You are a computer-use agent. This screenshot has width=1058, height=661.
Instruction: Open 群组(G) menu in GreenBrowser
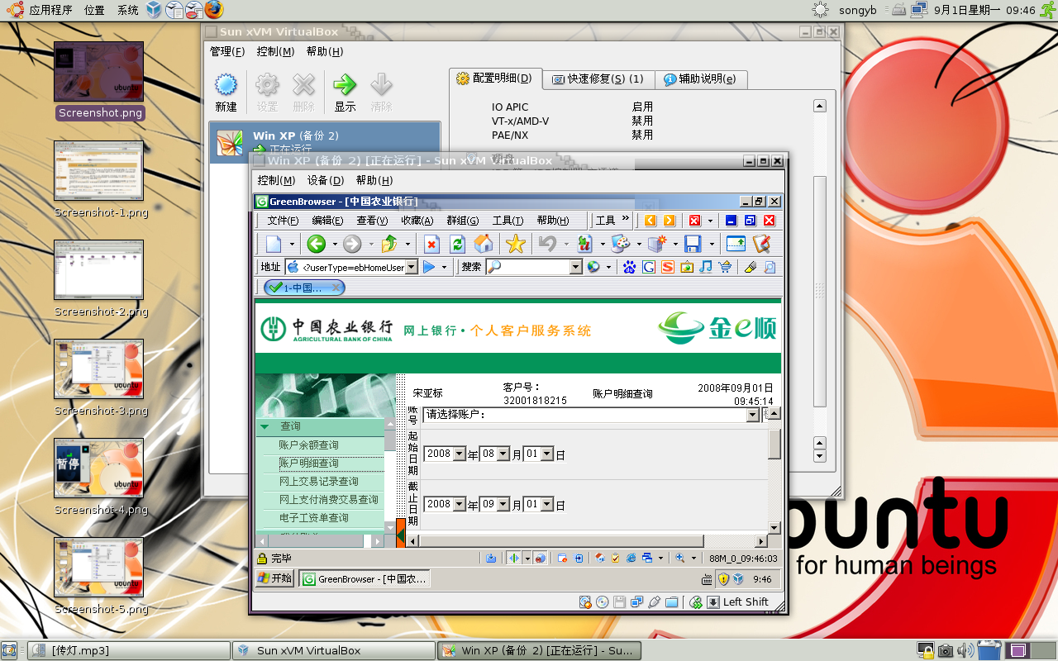[x=462, y=221]
